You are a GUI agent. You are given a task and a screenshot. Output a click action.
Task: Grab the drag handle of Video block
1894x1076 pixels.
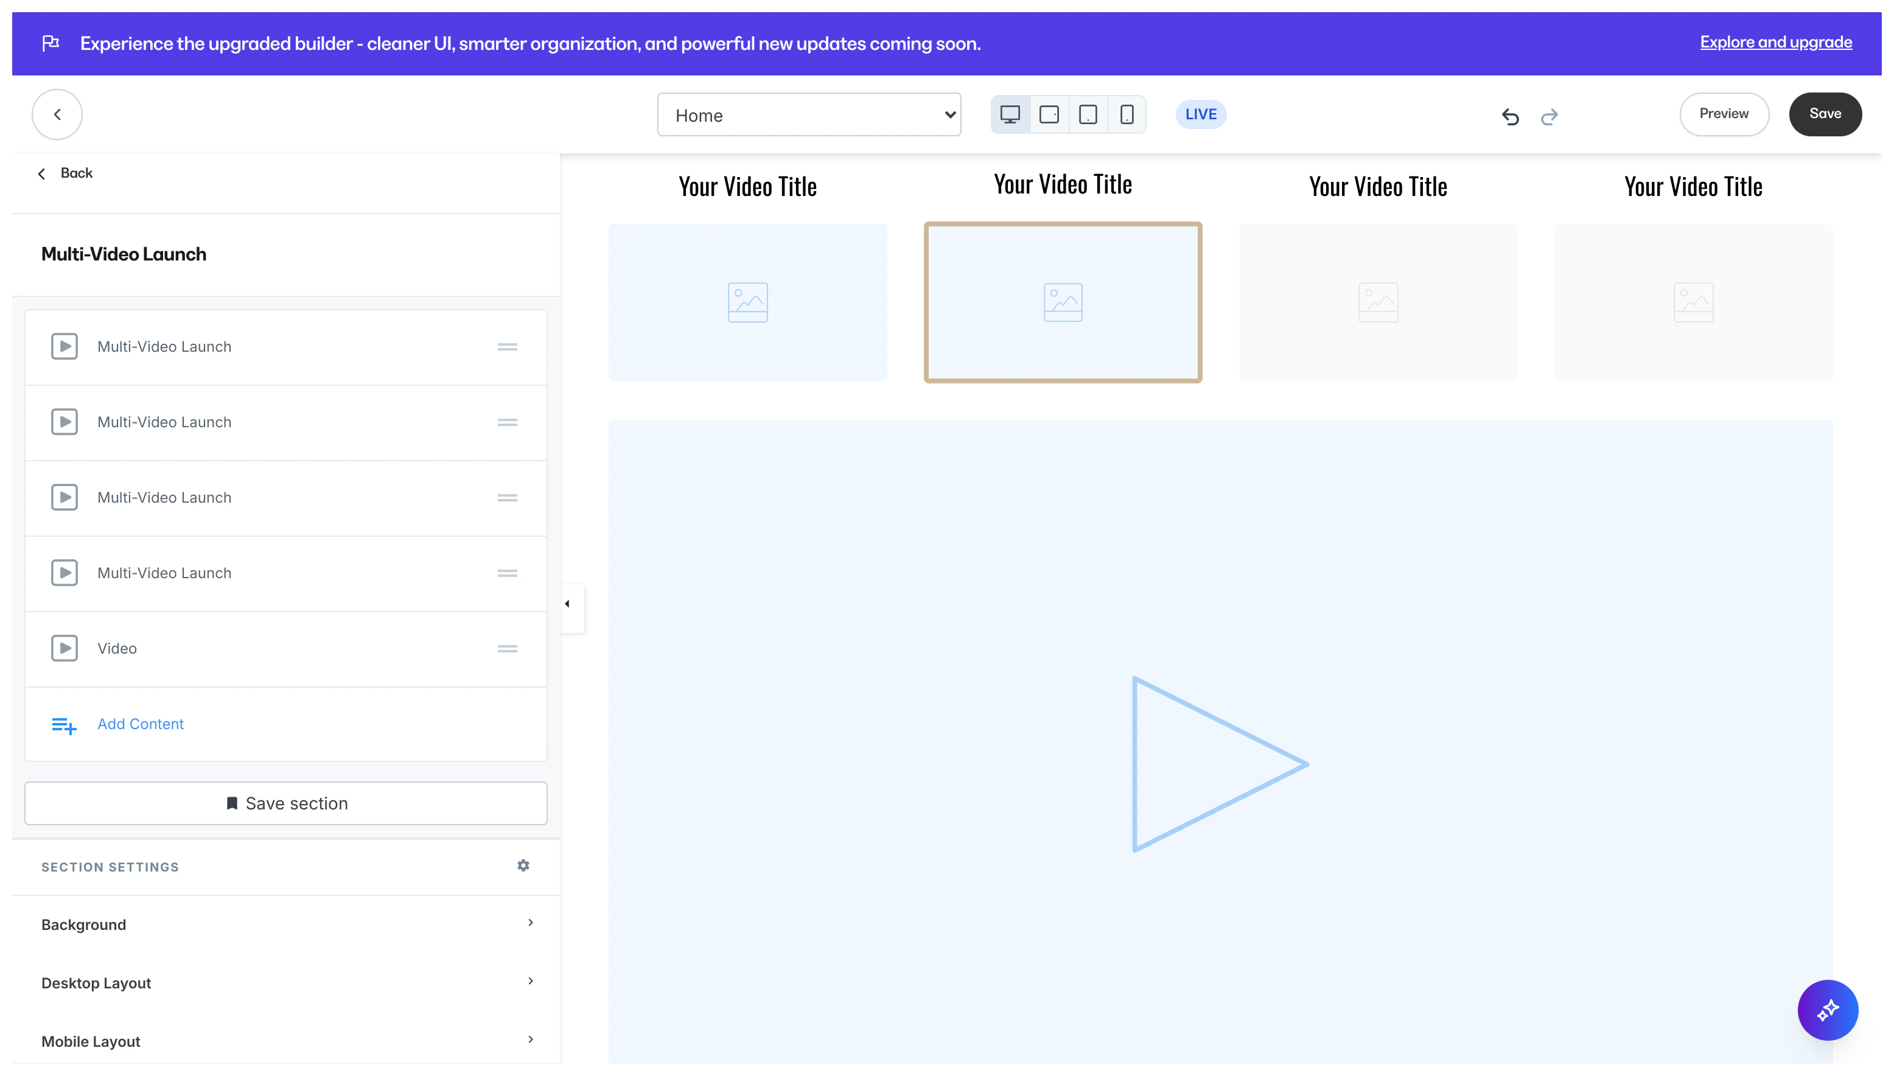point(507,649)
